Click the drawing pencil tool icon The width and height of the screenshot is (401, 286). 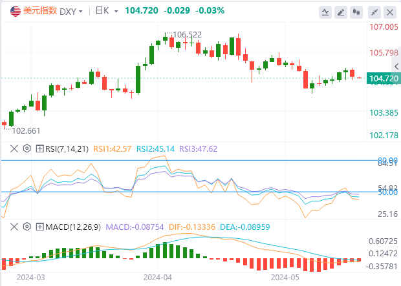point(342,12)
